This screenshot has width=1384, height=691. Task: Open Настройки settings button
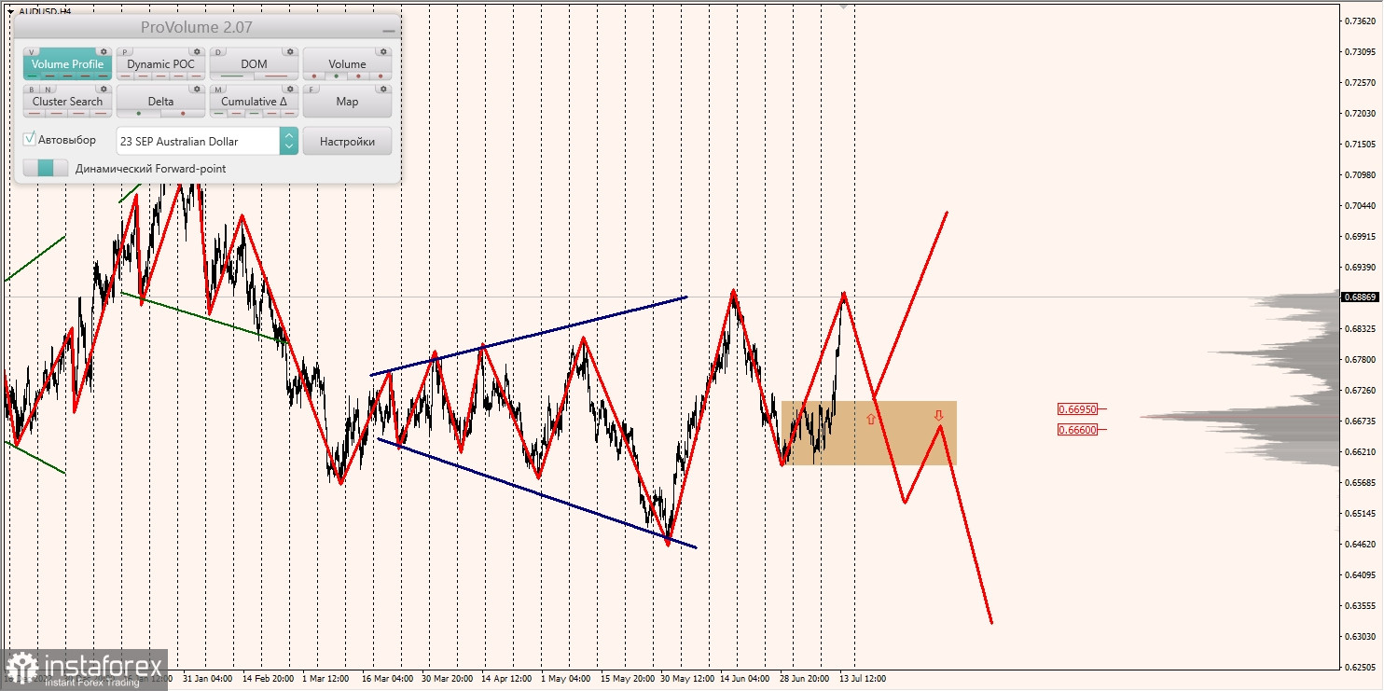347,141
